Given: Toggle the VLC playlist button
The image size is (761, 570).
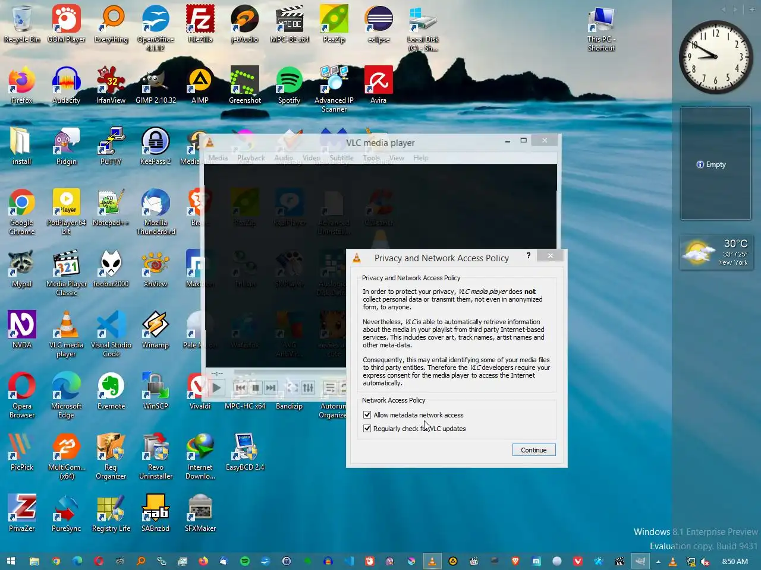Looking at the screenshot, I should (330, 388).
